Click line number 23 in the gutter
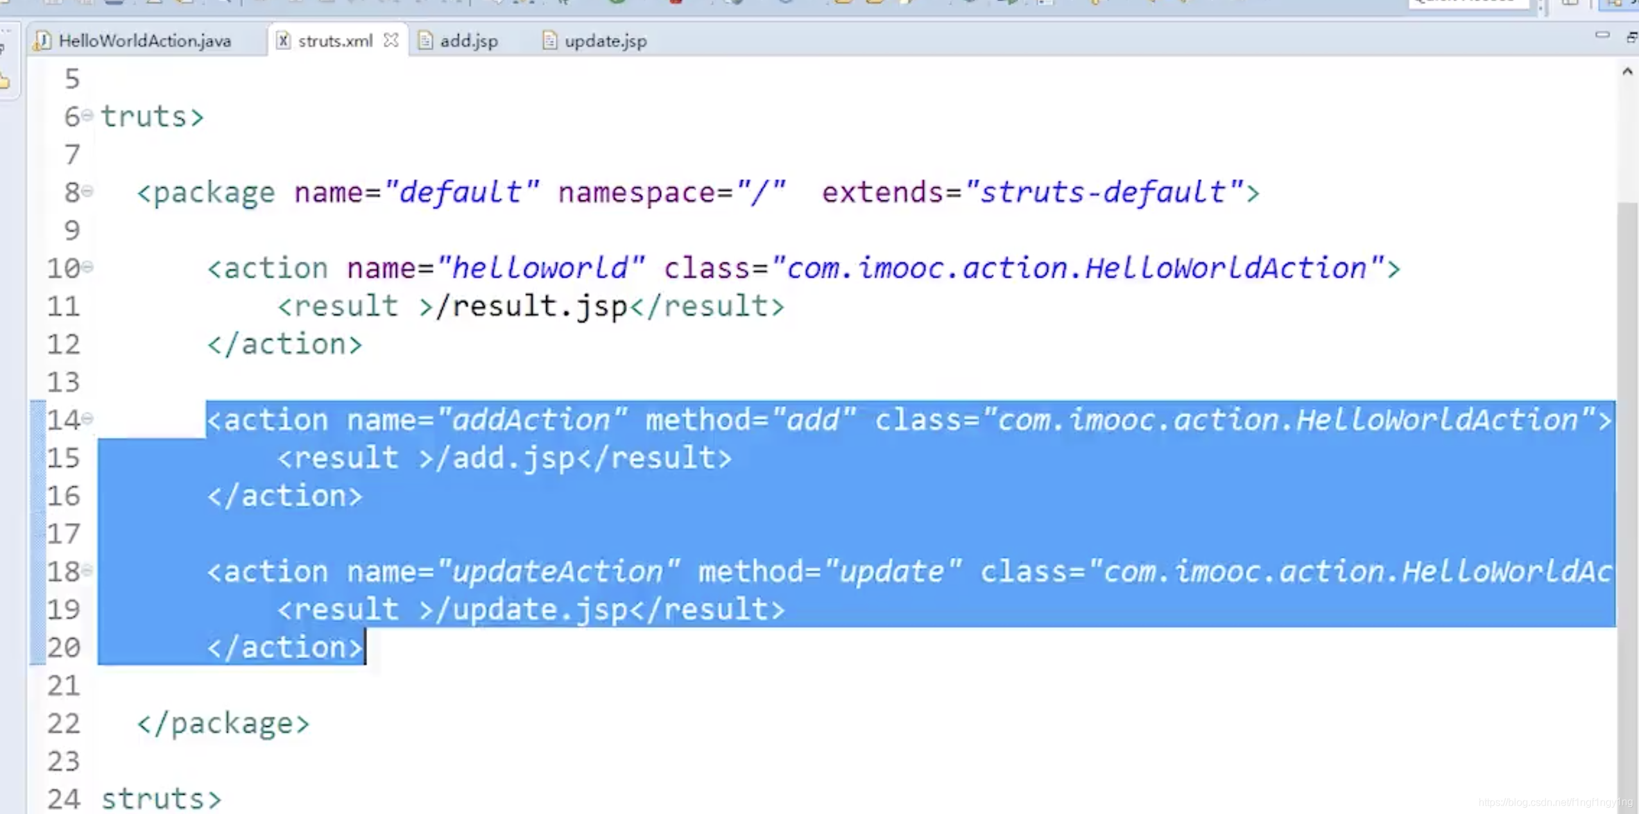 [x=64, y=761]
